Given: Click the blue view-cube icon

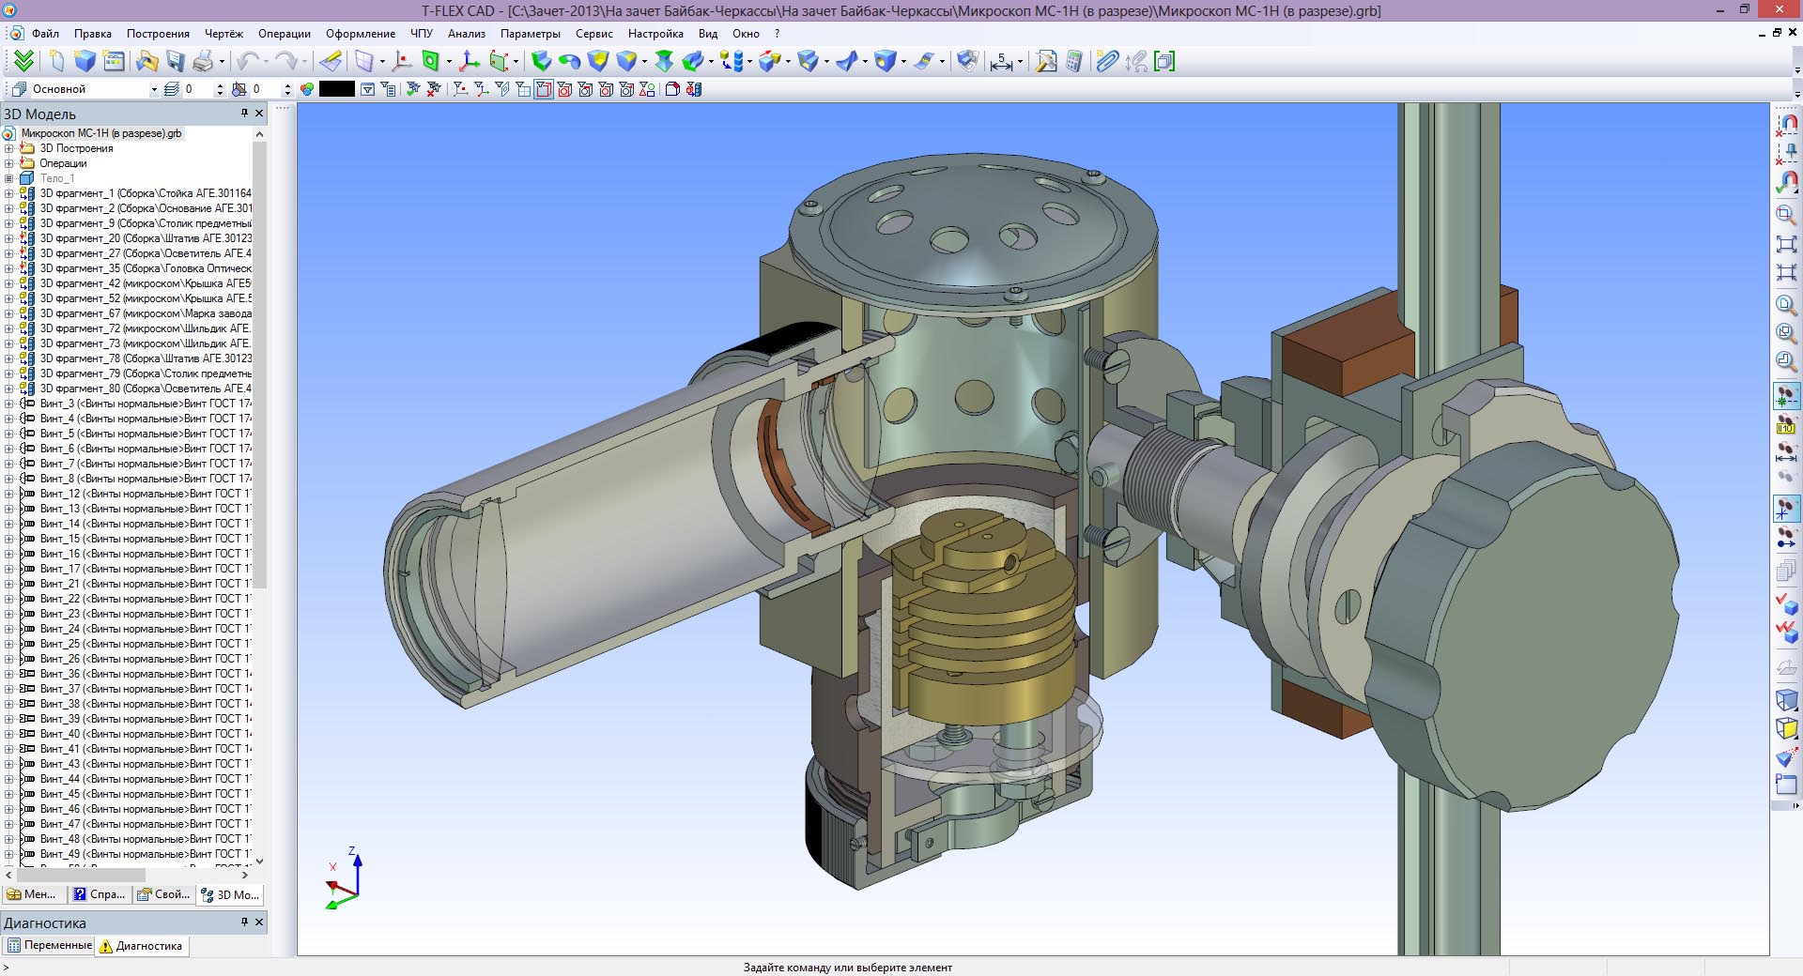Looking at the screenshot, I should 1786,699.
